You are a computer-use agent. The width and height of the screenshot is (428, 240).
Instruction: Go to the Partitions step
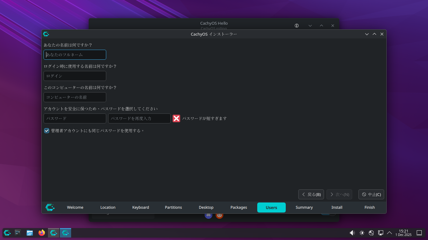(173, 207)
